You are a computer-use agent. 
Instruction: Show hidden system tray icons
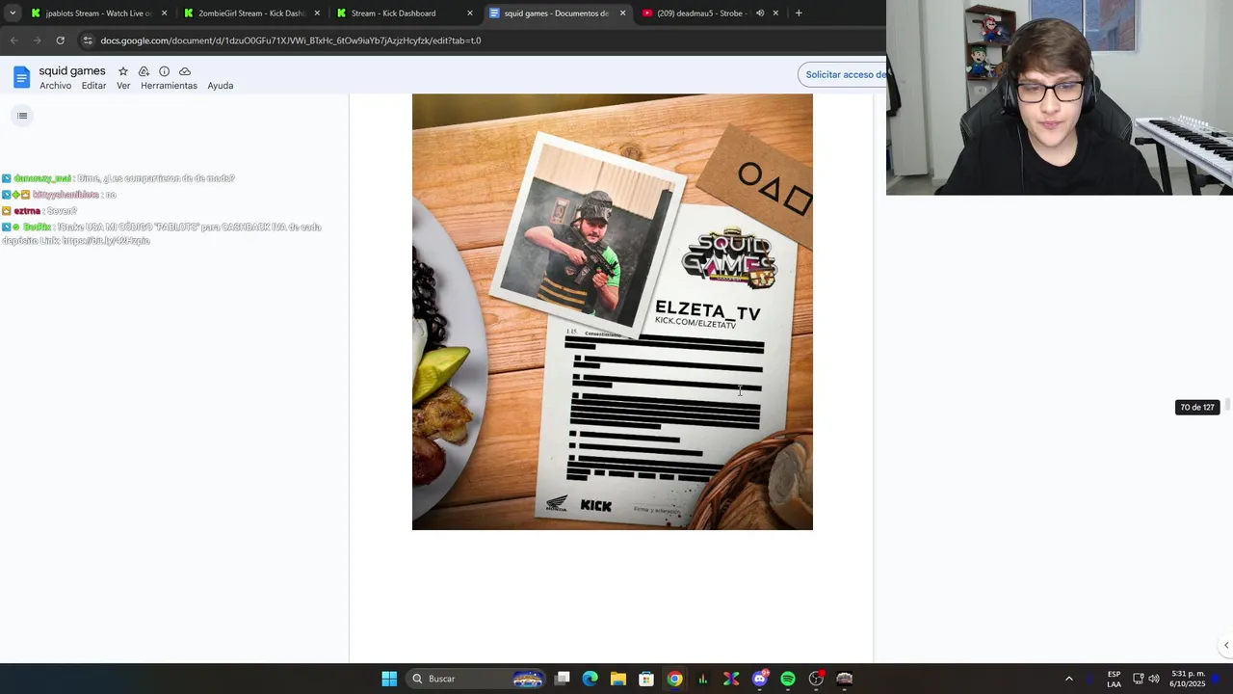tap(1068, 679)
